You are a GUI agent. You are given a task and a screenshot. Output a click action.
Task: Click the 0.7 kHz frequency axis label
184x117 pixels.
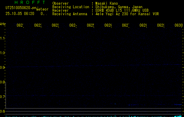point(3,97)
